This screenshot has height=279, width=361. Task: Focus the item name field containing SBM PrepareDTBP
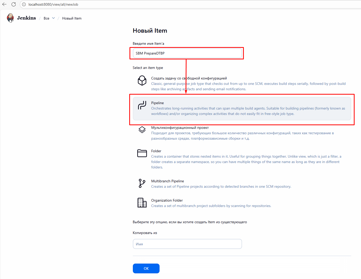pos(187,53)
